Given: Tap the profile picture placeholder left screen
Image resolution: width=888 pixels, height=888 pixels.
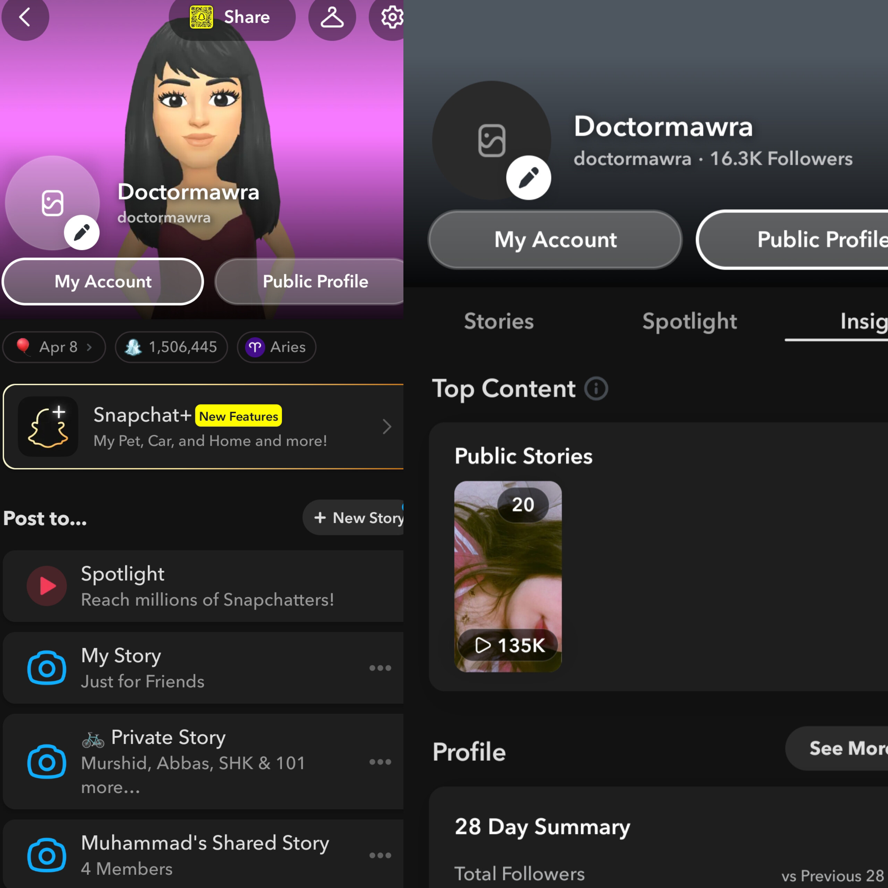Looking at the screenshot, I should pyautogui.click(x=52, y=203).
